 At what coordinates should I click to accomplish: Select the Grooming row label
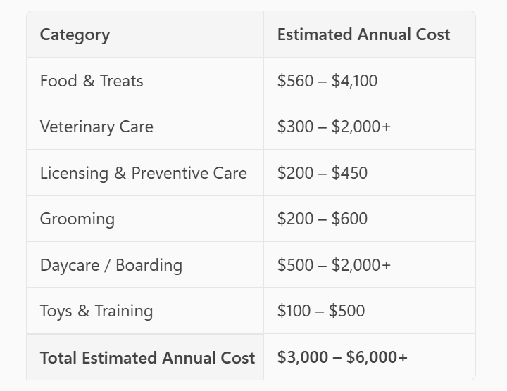pyautogui.click(x=77, y=219)
